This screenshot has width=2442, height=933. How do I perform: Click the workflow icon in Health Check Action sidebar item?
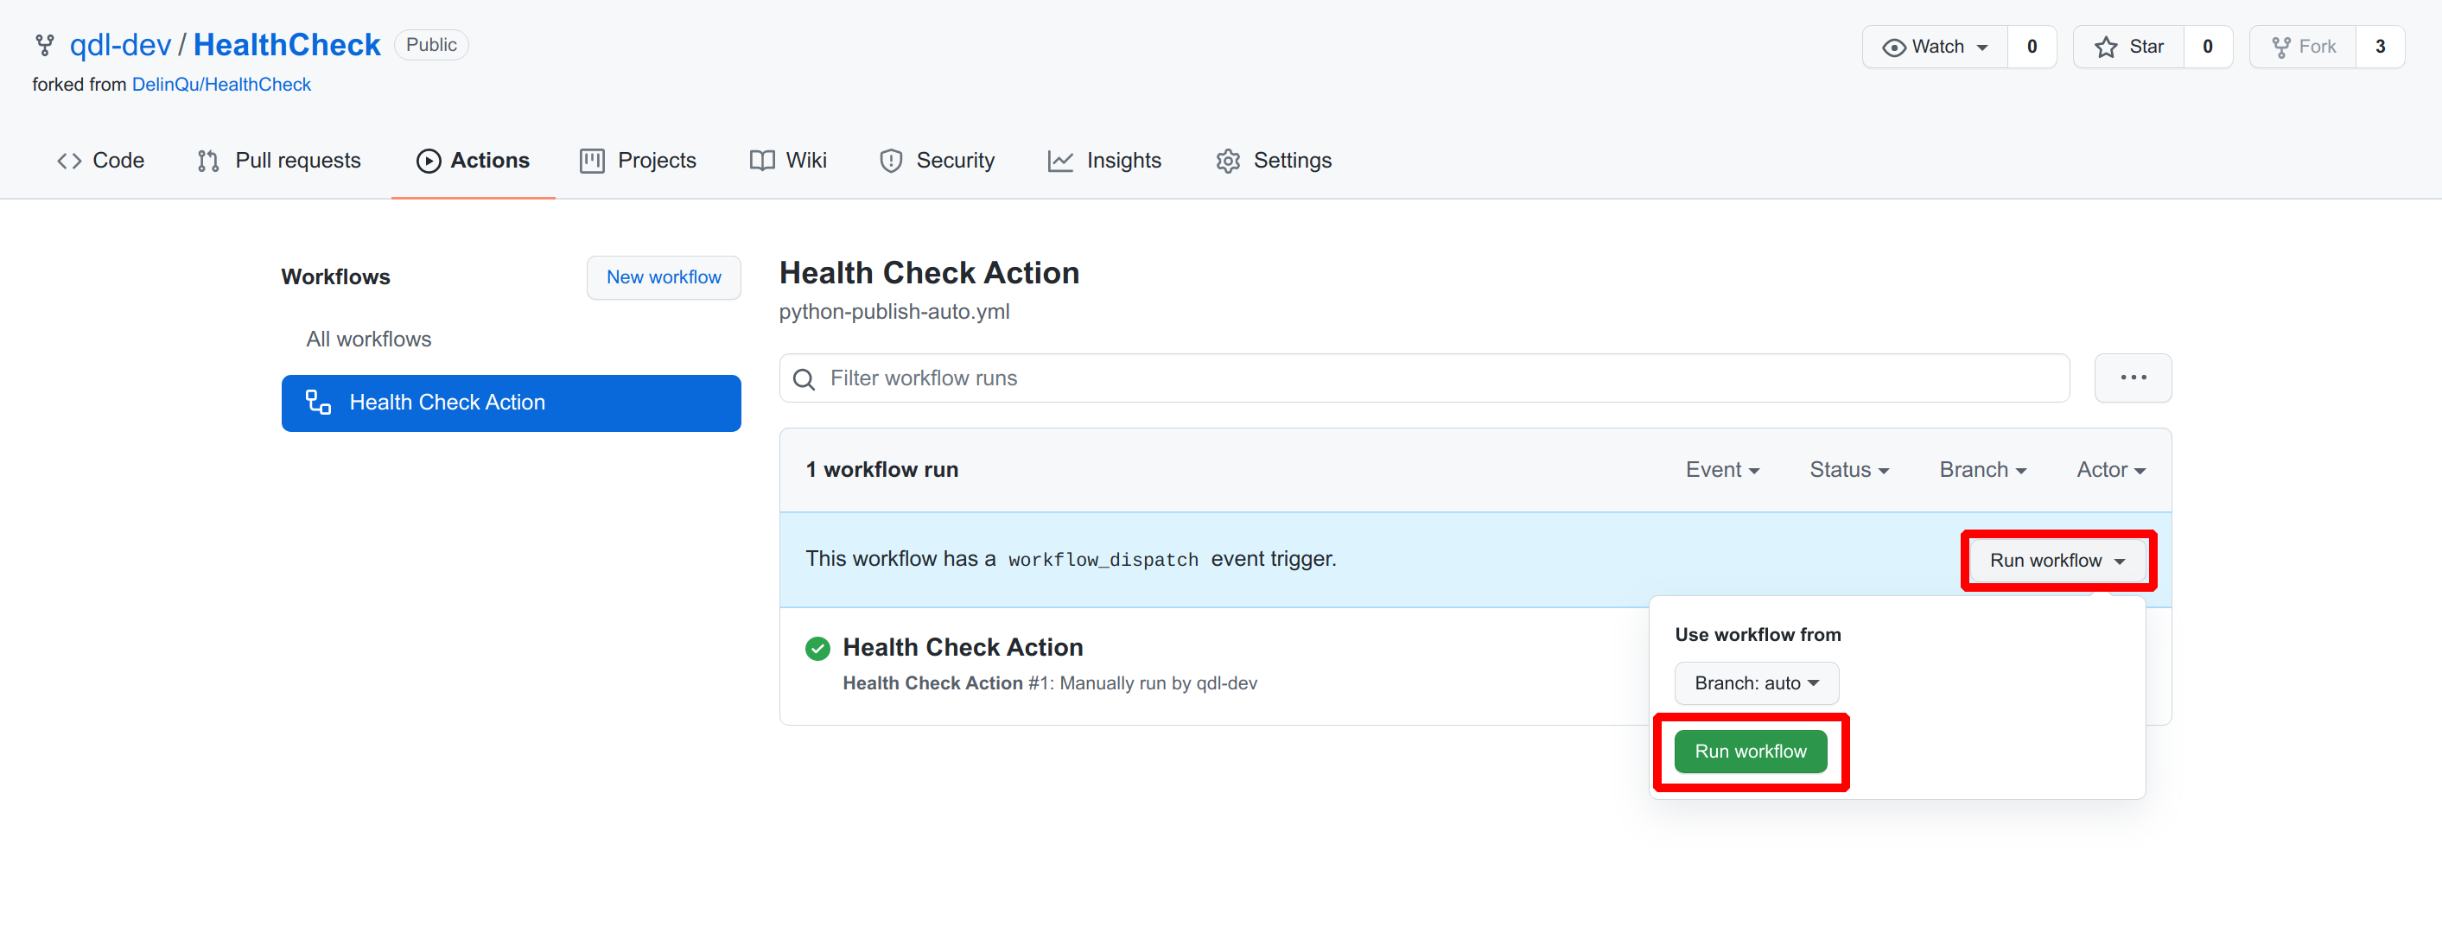pos(318,402)
